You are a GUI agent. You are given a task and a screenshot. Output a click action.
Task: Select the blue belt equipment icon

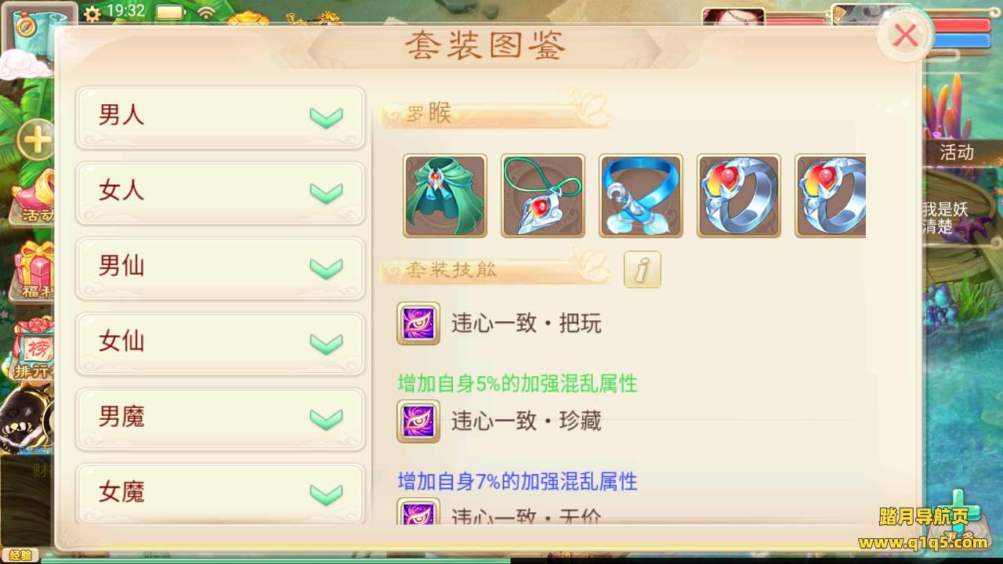[x=641, y=196]
